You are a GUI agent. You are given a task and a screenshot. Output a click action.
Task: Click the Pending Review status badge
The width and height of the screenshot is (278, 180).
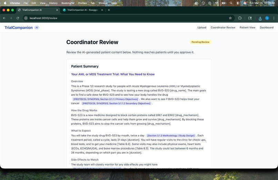[200, 42]
